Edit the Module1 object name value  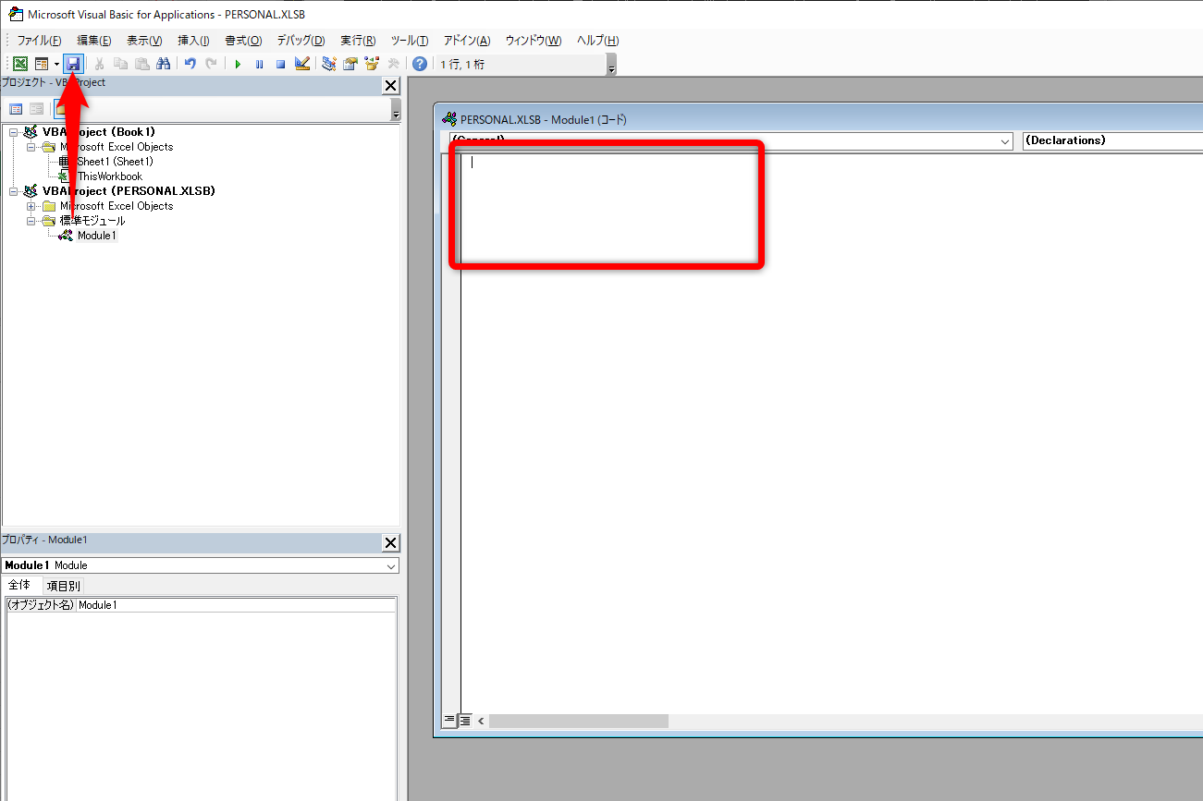pos(235,605)
